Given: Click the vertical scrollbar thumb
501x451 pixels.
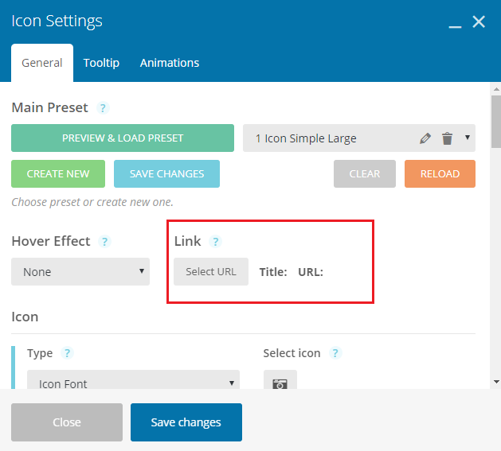Looking at the screenshot, I should (x=496, y=122).
